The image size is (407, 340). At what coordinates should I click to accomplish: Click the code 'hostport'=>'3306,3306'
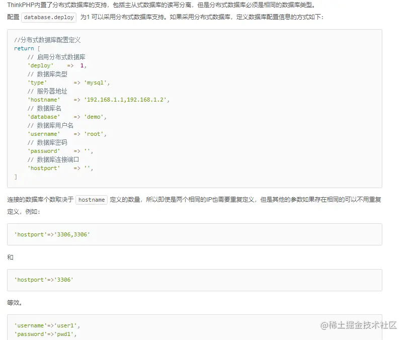[52, 234]
